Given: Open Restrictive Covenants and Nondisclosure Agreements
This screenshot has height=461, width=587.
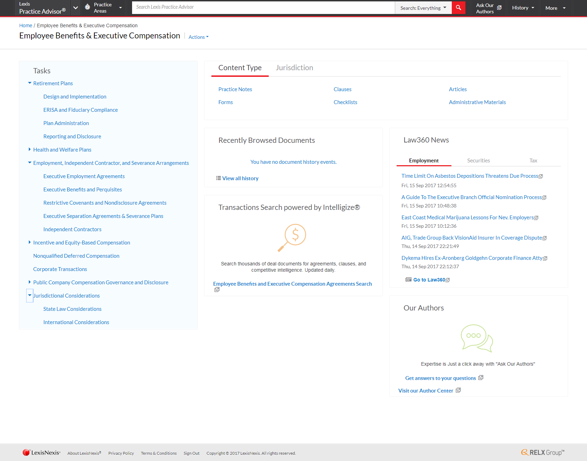Looking at the screenshot, I should click(x=105, y=203).
